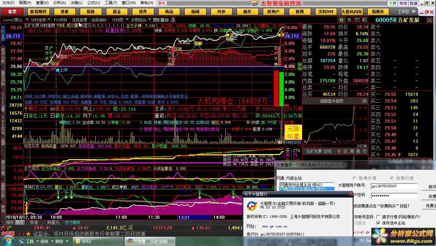The image size is (436, 246).
Task: Close the 关于大智慧II dialog
Action: coord(350,194)
